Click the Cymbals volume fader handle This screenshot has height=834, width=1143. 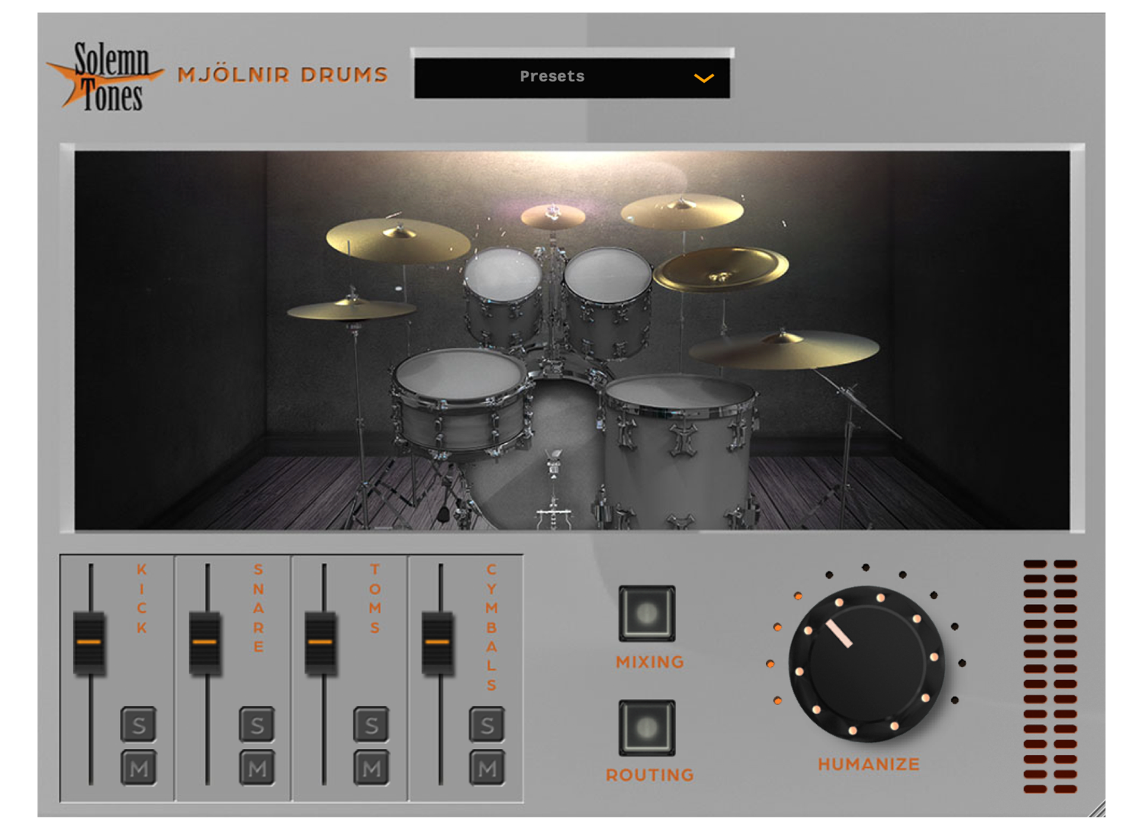(438, 643)
